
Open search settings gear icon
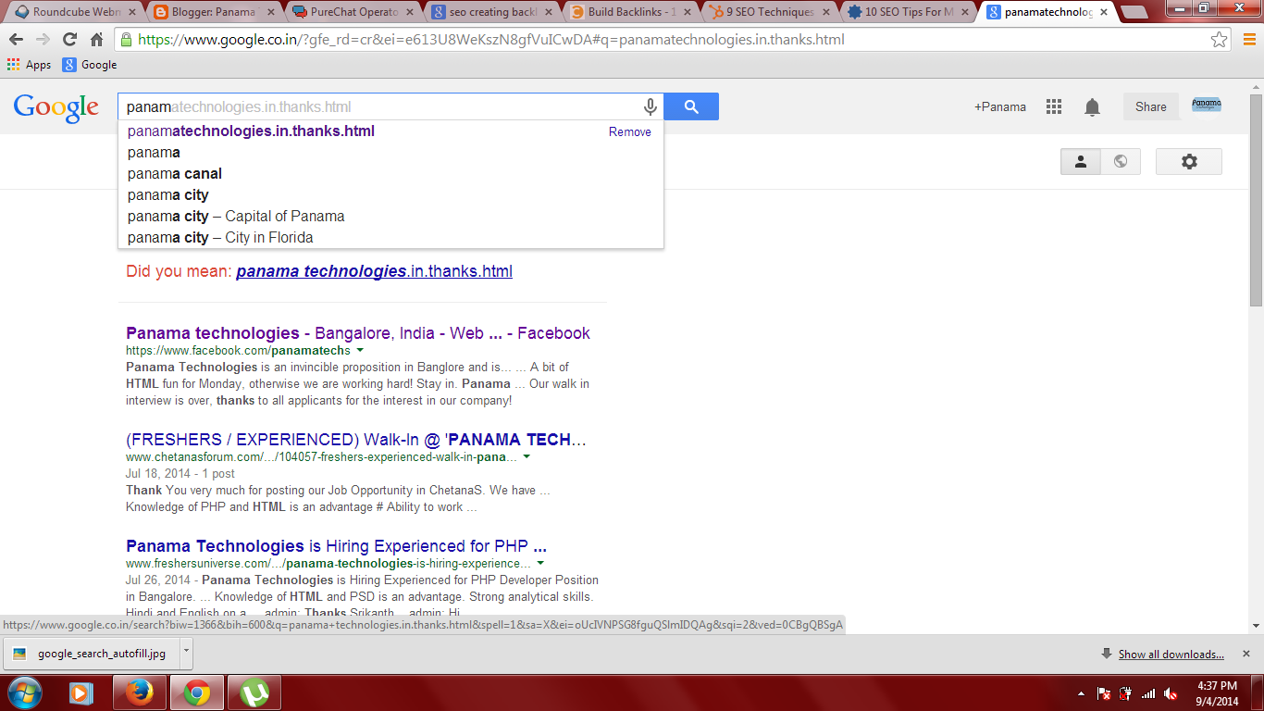(x=1189, y=161)
